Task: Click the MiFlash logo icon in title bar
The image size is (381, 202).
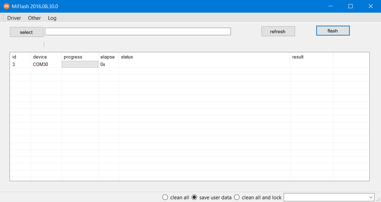Action: 7,6
